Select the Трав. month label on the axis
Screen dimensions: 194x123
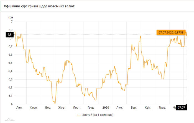pos(162,108)
